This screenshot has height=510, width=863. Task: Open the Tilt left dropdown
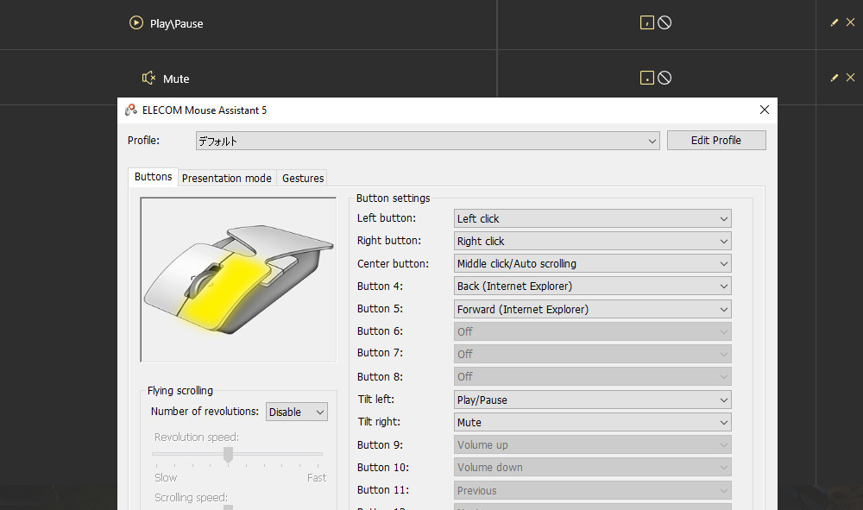tap(592, 400)
